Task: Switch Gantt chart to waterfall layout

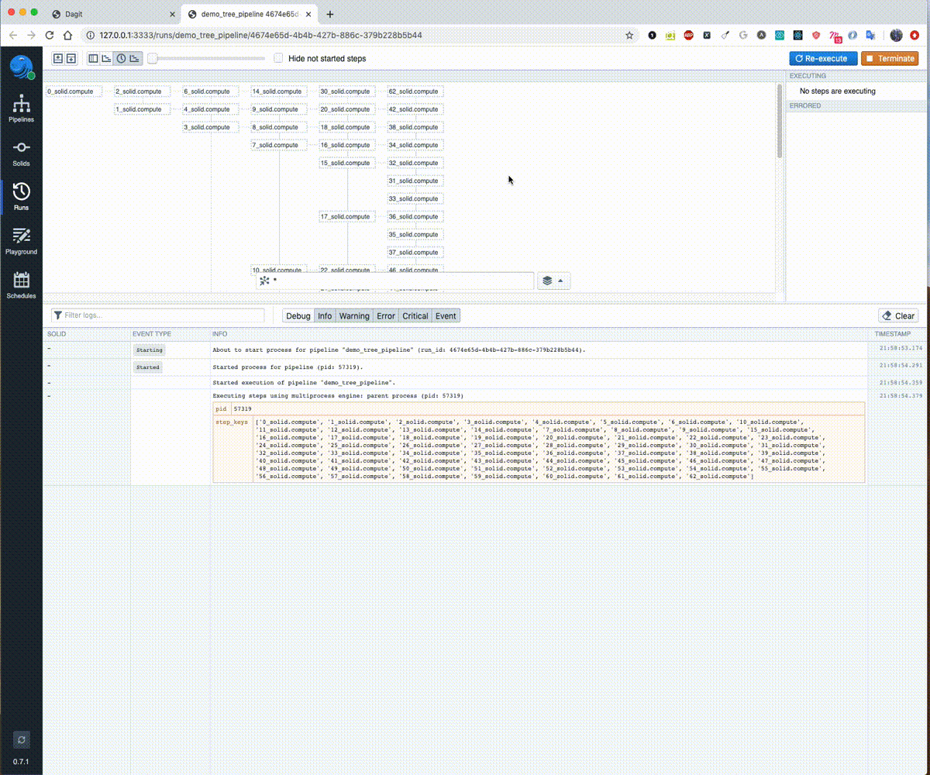Action: [x=107, y=58]
